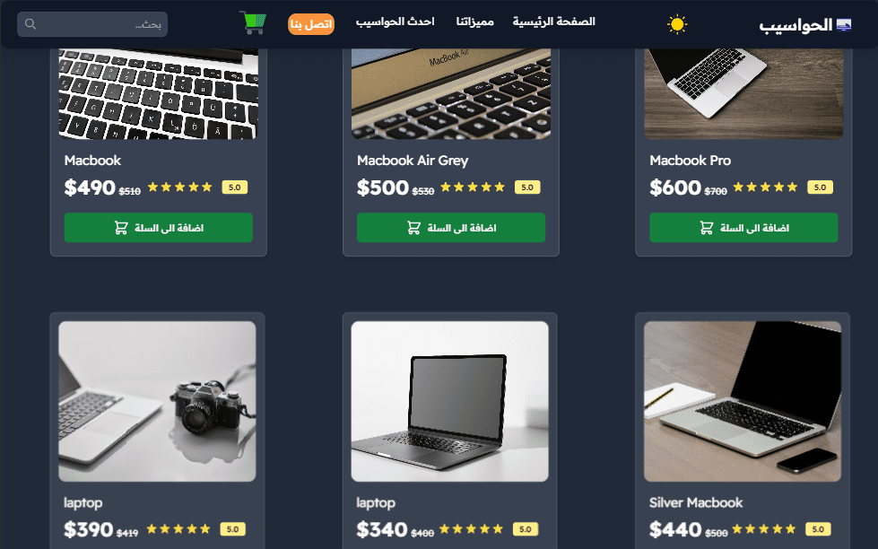The width and height of the screenshot is (878, 549).
Task: Open the احدث الحواسيب nav link
Action: [396, 22]
